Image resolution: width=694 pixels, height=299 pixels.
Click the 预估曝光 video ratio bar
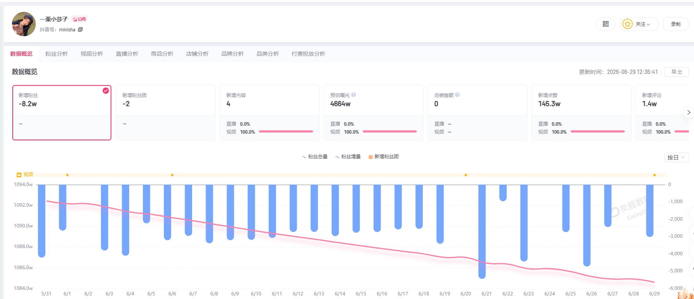coord(390,132)
